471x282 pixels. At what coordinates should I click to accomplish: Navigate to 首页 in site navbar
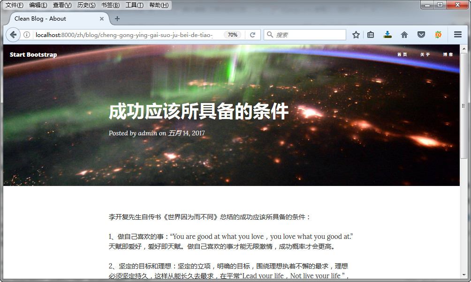402,54
